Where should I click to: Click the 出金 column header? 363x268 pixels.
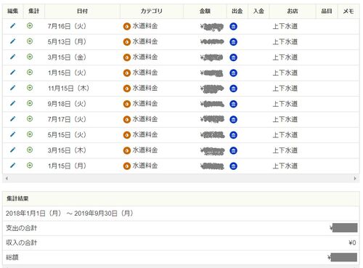click(x=237, y=11)
